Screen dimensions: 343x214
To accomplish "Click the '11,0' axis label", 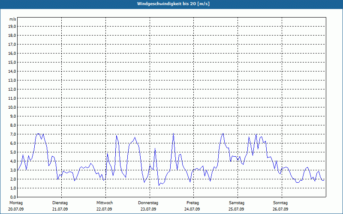I will pos(12,98).
